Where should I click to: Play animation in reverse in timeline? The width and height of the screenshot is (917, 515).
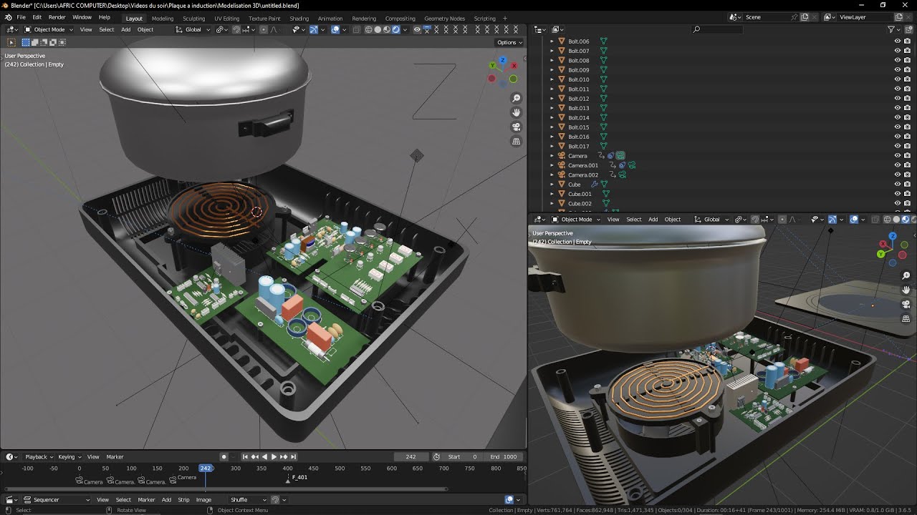(x=264, y=456)
